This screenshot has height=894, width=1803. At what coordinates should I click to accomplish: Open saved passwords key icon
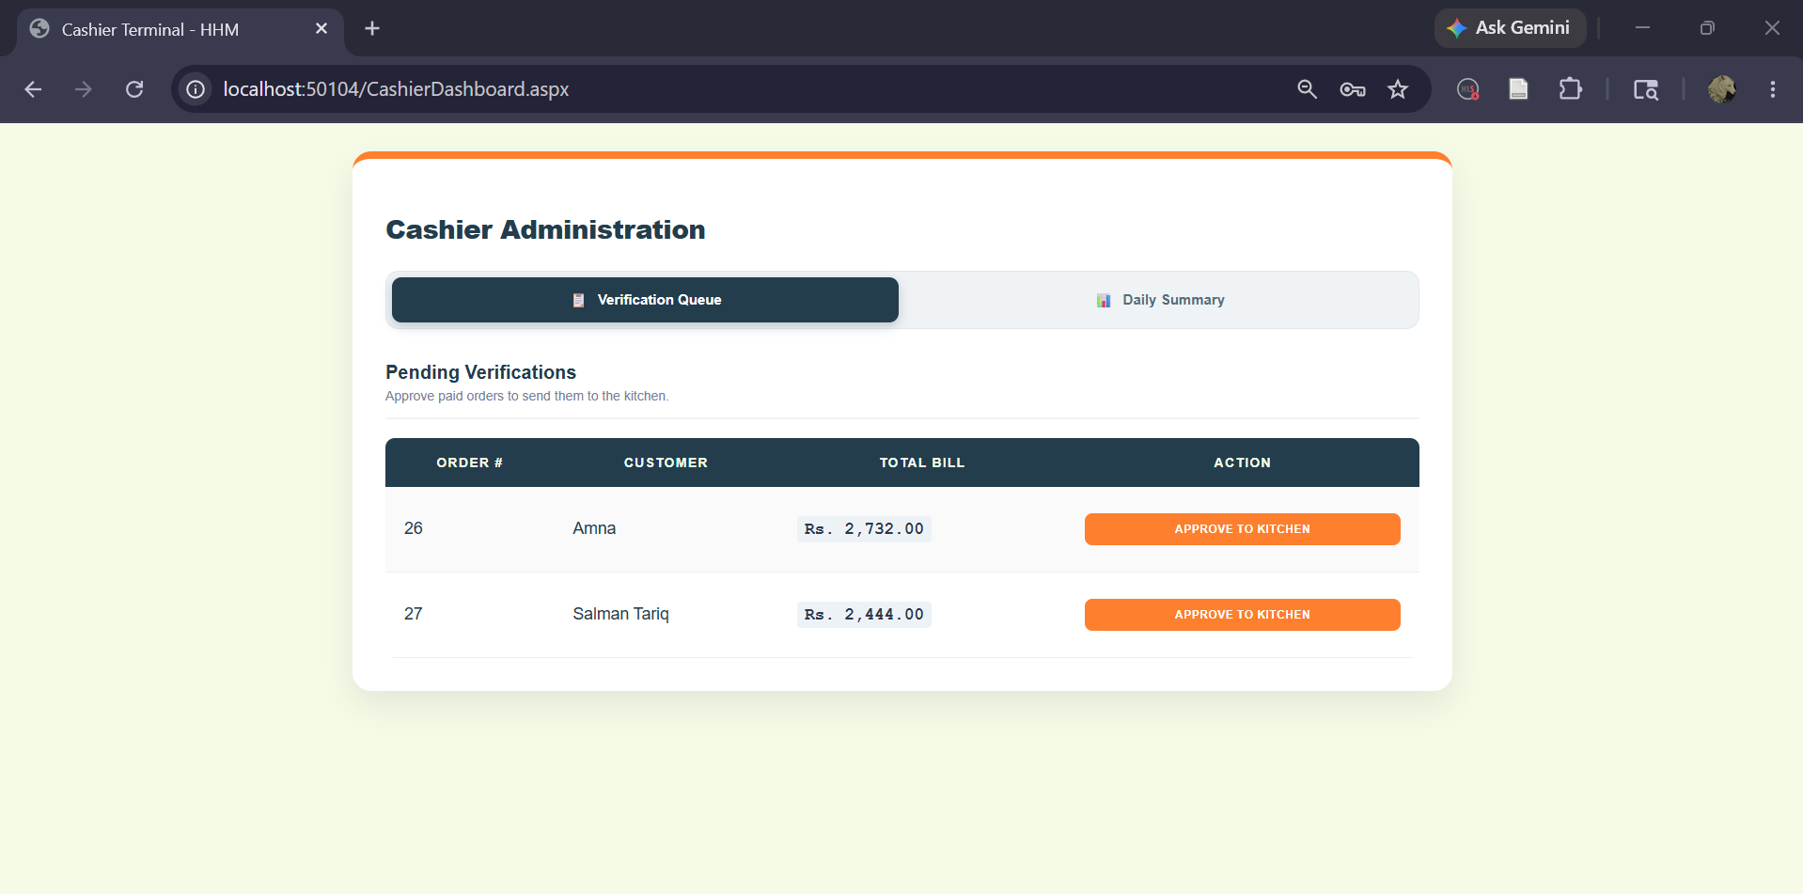(1353, 89)
